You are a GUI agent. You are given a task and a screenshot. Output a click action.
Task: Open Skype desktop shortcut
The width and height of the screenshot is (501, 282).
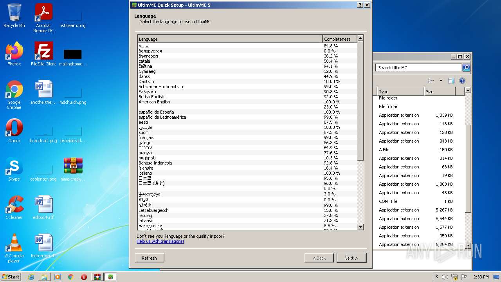[x=14, y=169]
